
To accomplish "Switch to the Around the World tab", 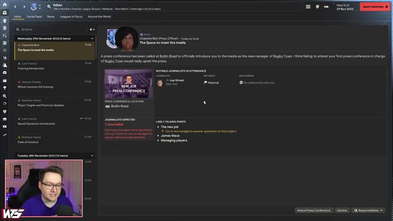I will pyautogui.click(x=99, y=17).
